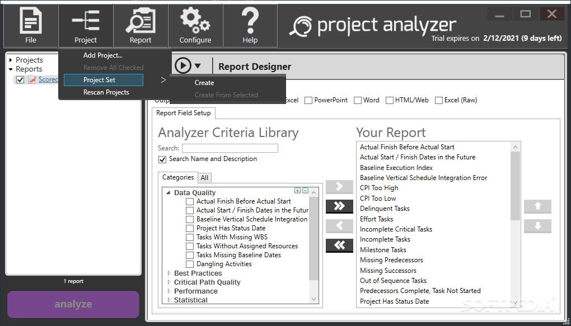Click Your Report list scrollbar thumb
571x326 pixels.
click(x=515, y=186)
